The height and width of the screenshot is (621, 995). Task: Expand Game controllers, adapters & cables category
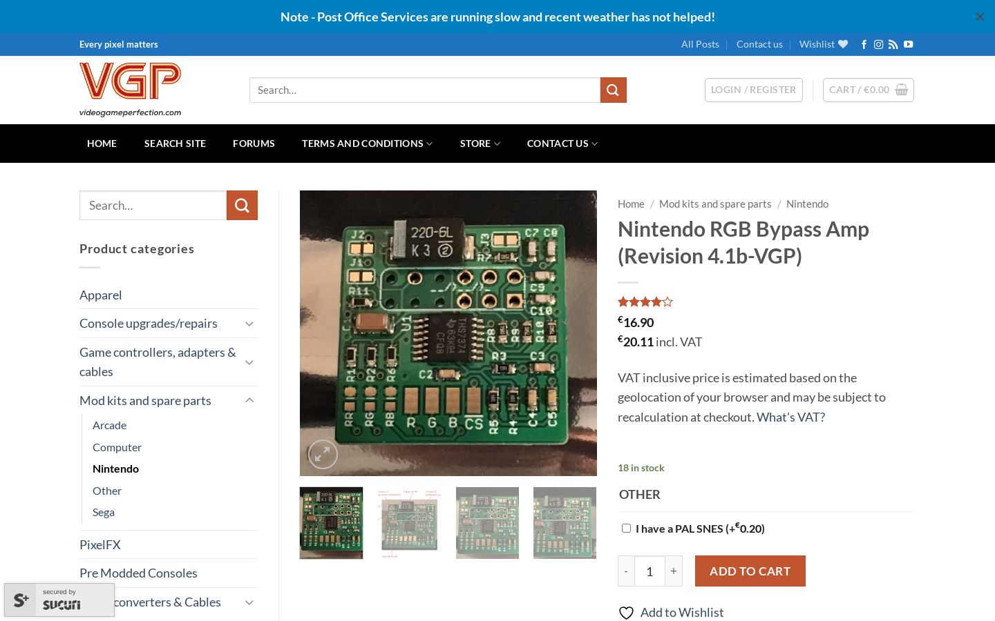click(249, 362)
